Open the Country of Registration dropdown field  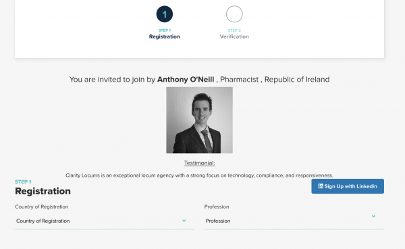[105, 221]
